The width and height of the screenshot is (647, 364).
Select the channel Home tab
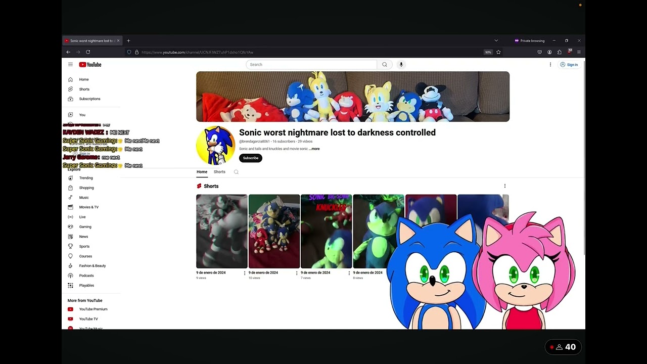[x=202, y=172]
